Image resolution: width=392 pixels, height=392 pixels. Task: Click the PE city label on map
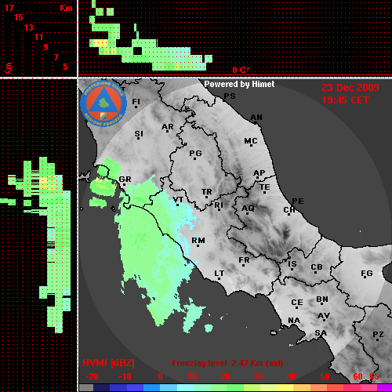(x=298, y=201)
